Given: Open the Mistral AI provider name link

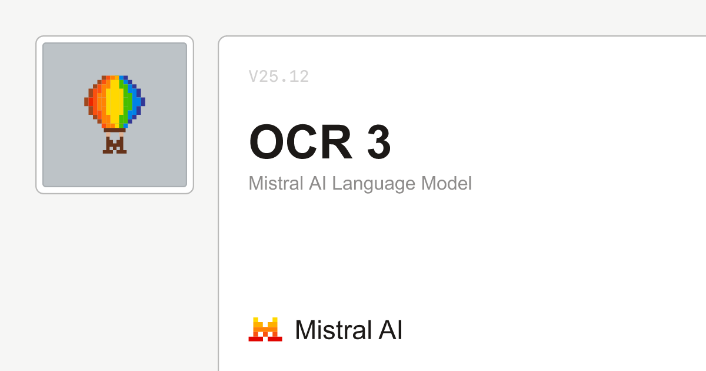Looking at the screenshot, I should click(x=348, y=330).
